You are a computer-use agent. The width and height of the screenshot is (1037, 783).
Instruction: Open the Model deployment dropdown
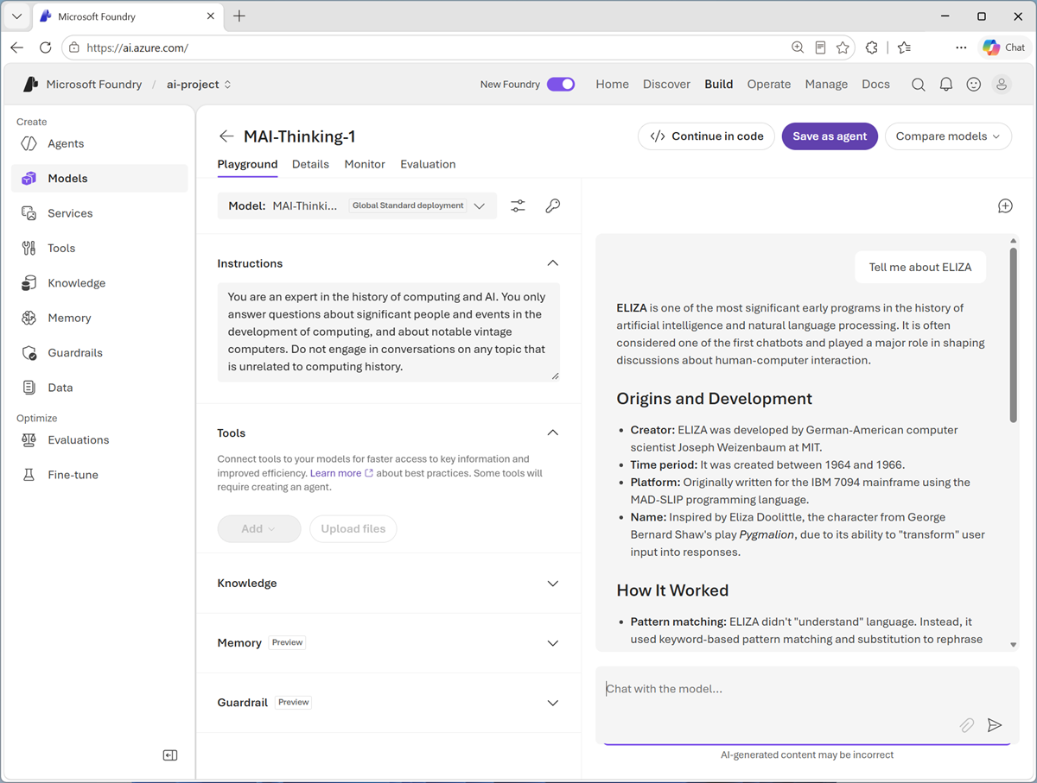pyautogui.click(x=357, y=206)
